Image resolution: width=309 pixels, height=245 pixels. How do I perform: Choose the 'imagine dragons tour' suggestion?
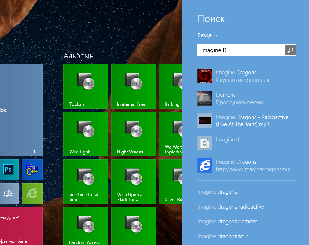[x=223, y=236]
